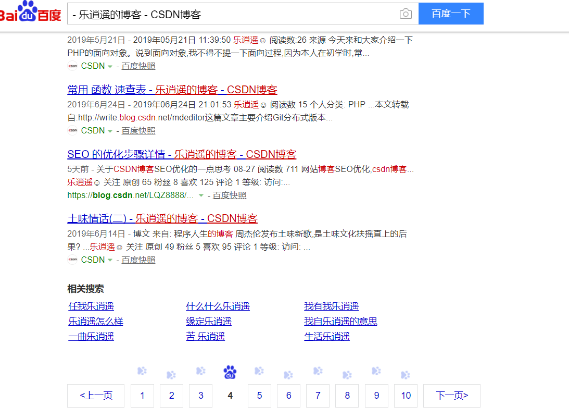Screen dimensions: 569x418
Task: Go to results page 9
Action: (377, 396)
